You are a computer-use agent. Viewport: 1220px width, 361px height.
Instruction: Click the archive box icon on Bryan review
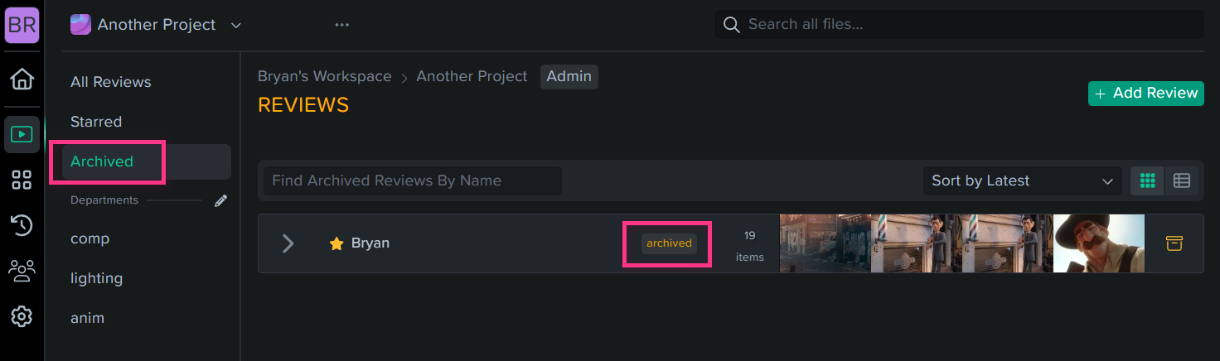1174,243
